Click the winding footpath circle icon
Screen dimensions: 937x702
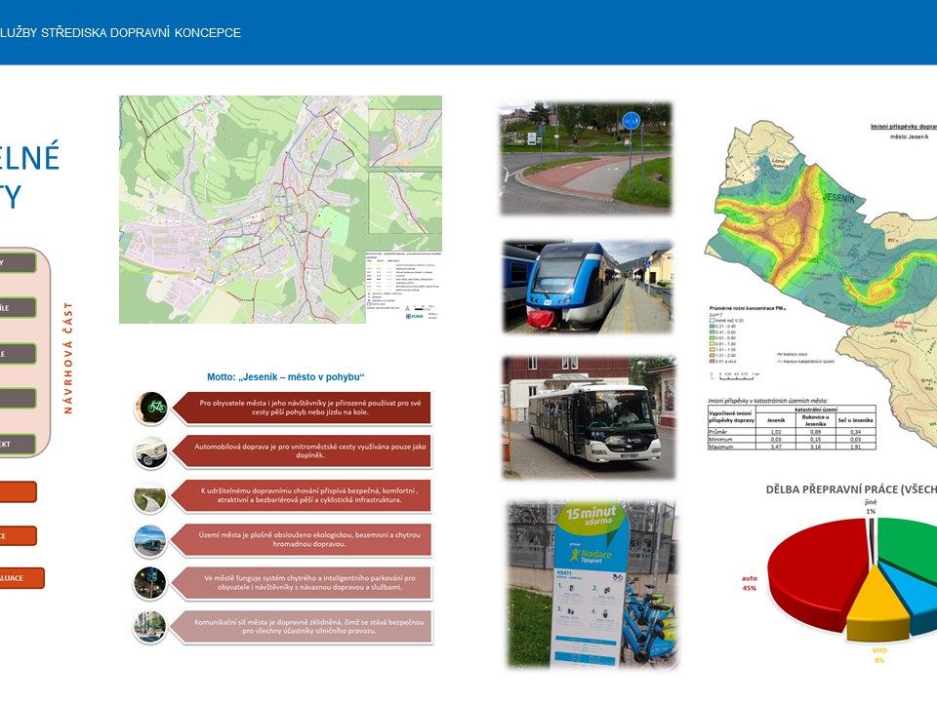click(x=150, y=497)
